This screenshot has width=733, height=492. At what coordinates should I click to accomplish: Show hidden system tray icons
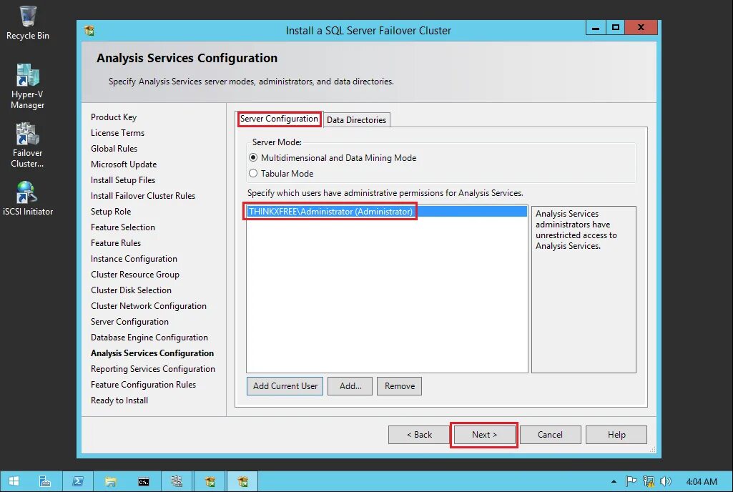(x=614, y=481)
